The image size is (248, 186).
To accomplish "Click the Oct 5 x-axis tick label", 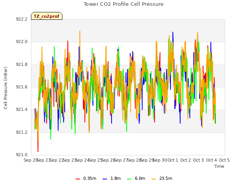I will click(x=224, y=160).
